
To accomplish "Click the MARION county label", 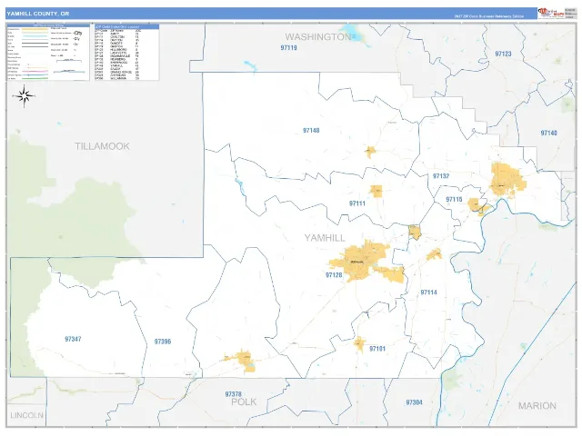I will [x=537, y=406].
